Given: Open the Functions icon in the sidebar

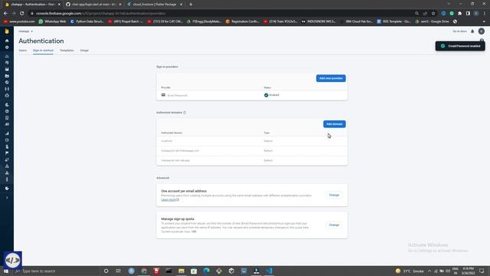Looking at the screenshot, I should tap(7, 89).
